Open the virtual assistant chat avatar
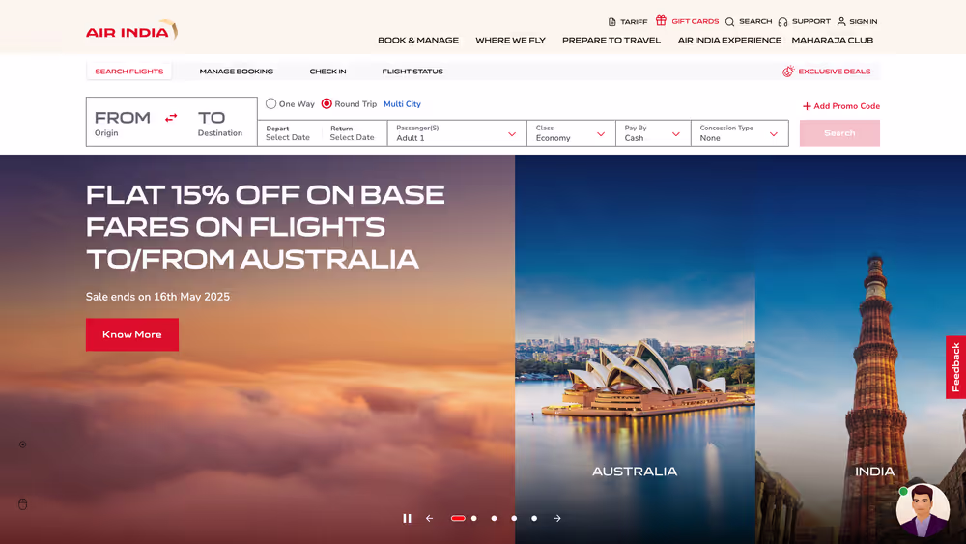966x544 pixels. [x=923, y=510]
